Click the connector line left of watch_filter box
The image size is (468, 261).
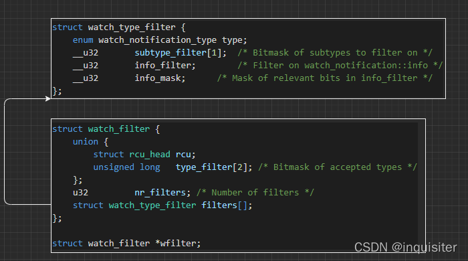[5, 152]
